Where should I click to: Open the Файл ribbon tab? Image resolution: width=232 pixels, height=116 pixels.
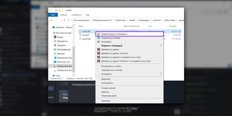coord(53,15)
